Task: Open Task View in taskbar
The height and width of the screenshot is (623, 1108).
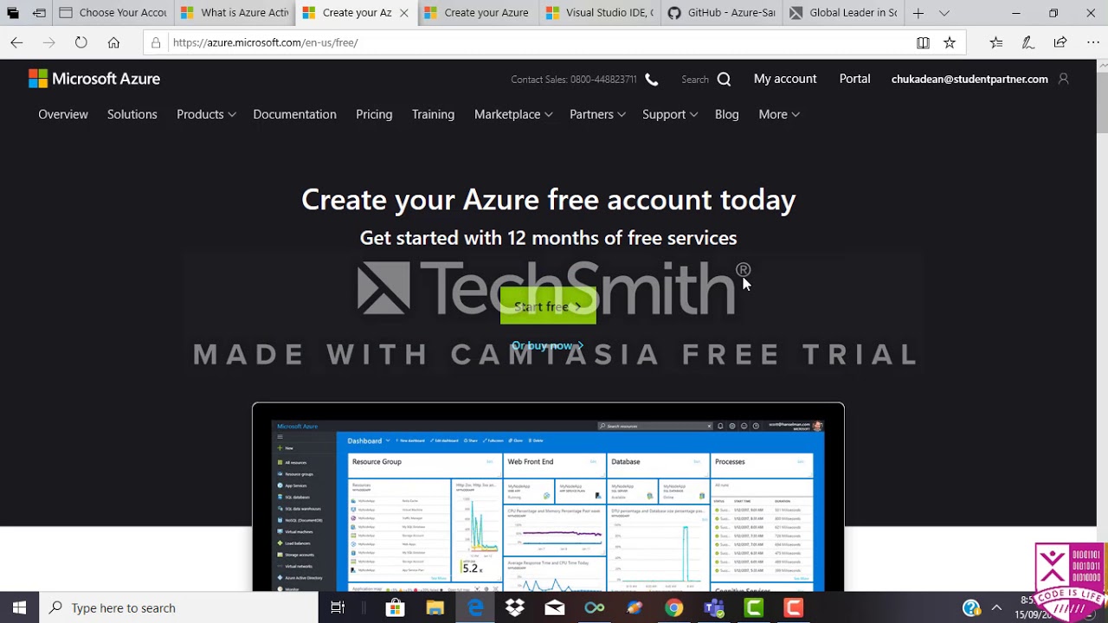Action: 338,607
